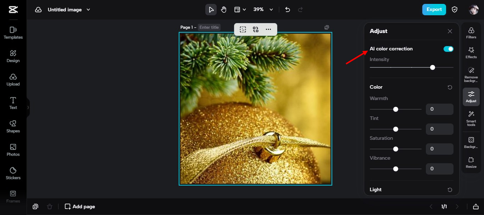The image size is (484, 215).
Task: Expand the Untitled image title dropdown
Action: tap(88, 10)
